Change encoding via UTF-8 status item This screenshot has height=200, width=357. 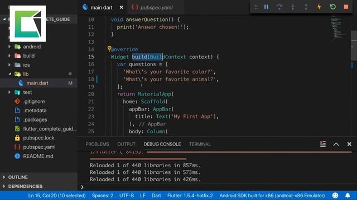click(x=127, y=196)
